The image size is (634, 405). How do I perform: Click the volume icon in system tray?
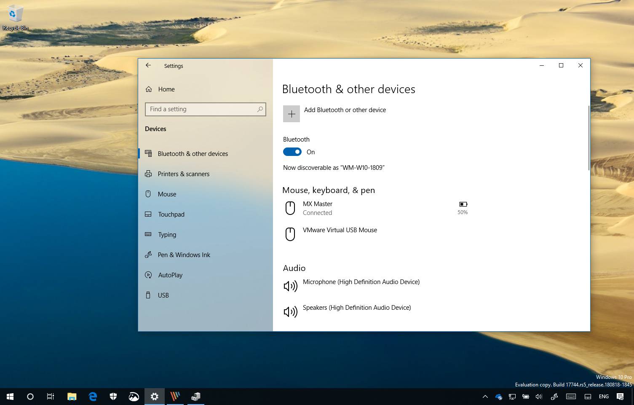[x=539, y=397]
